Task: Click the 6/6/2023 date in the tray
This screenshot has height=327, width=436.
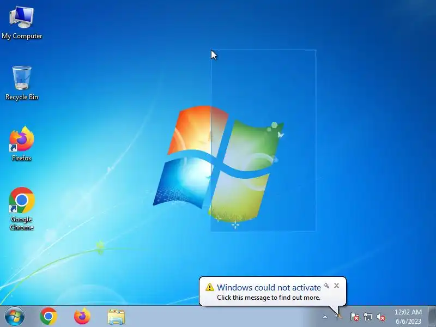Action: point(408,321)
